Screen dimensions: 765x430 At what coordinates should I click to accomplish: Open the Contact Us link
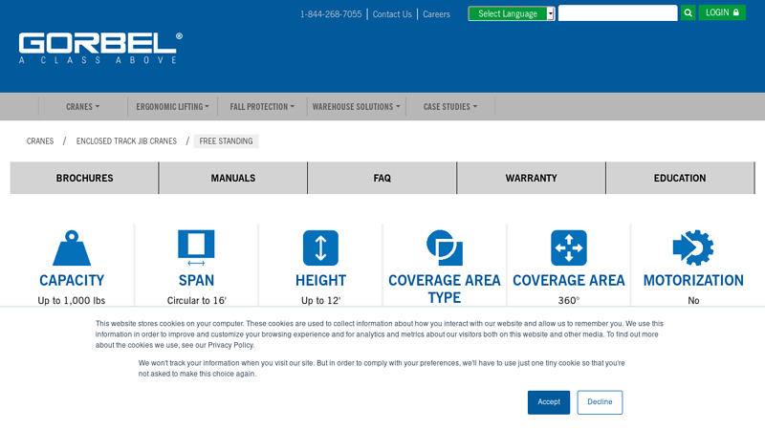[392, 14]
